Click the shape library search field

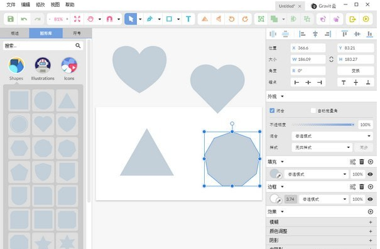pyautogui.click(x=43, y=46)
